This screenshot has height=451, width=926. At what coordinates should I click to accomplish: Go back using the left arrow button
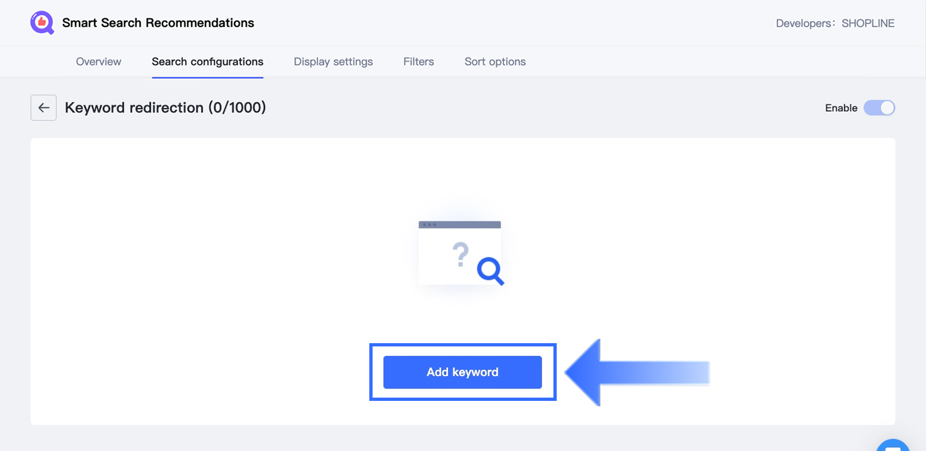pyautogui.click(x=44, y=108)
